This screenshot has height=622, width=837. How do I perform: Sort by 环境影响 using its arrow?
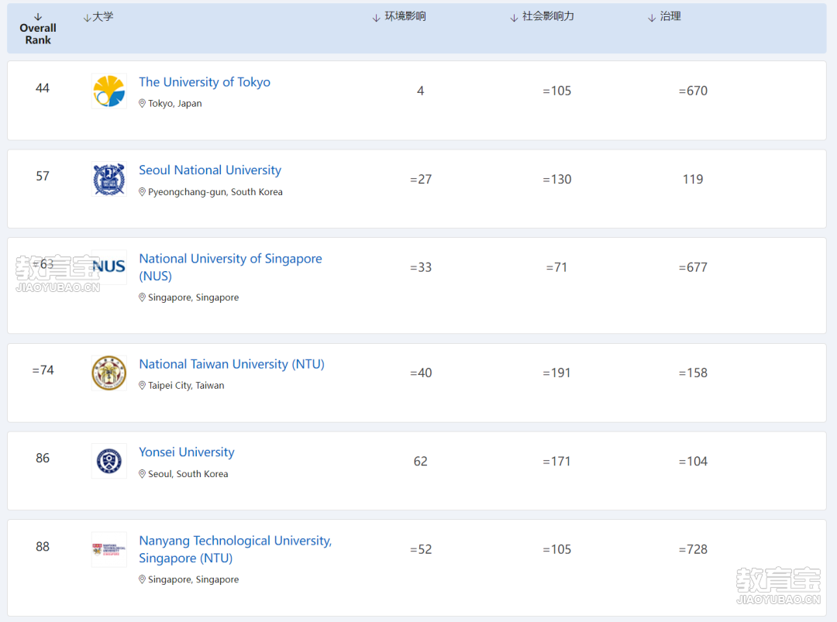point(377,18)
